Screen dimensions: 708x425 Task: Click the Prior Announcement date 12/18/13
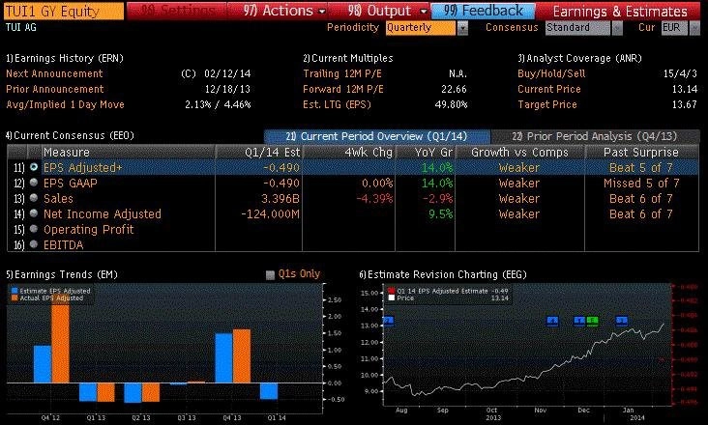[x=227, y=89]
